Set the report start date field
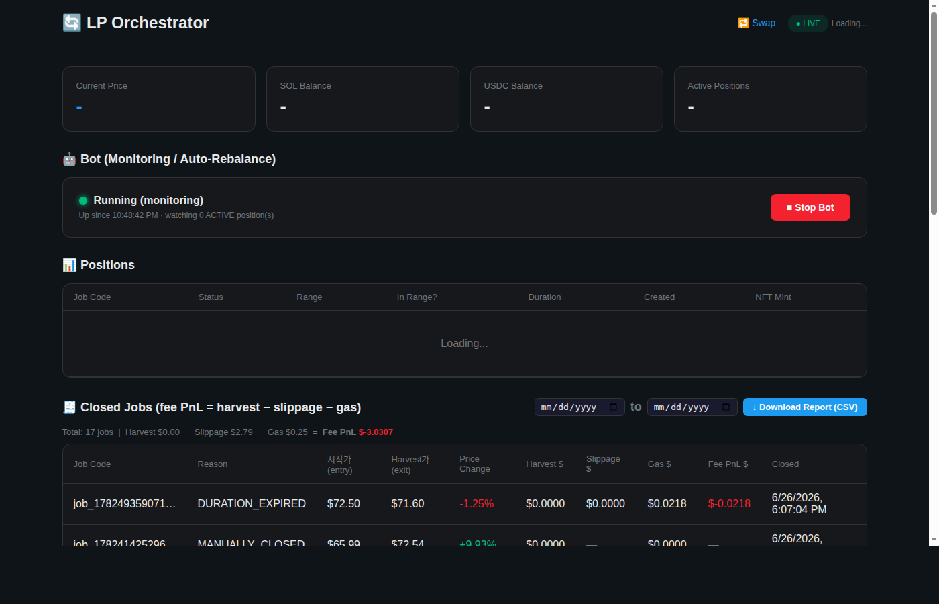This screenshot has width=939, height=604. (x=579, y=407)
